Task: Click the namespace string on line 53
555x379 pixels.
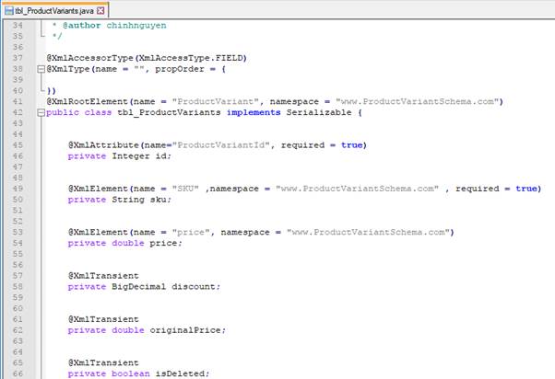Action: (368, 232)
